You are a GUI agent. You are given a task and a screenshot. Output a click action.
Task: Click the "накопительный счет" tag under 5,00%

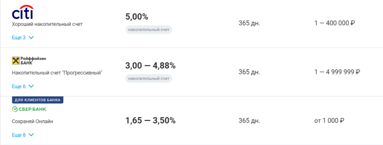point(149,30)
